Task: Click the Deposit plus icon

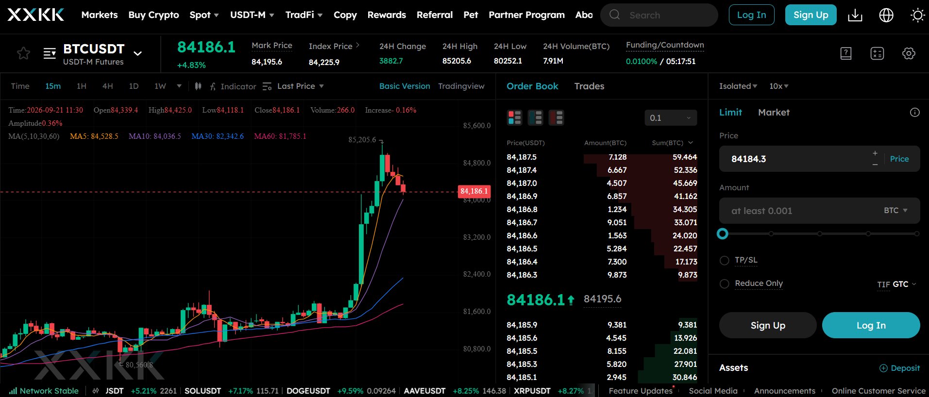Action: click(883, 368)
